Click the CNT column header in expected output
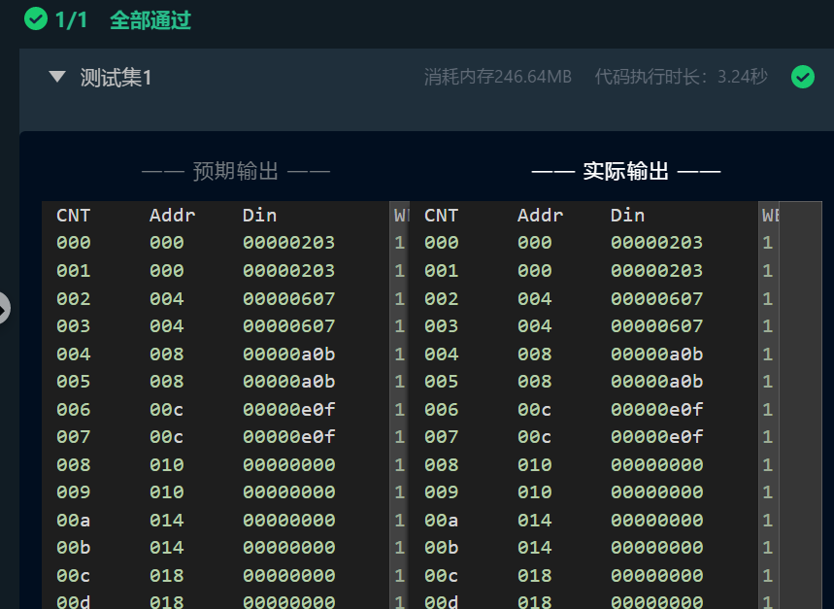 (x=73, y=215)
